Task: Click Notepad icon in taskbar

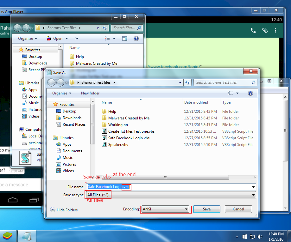Action: point(27,236)
